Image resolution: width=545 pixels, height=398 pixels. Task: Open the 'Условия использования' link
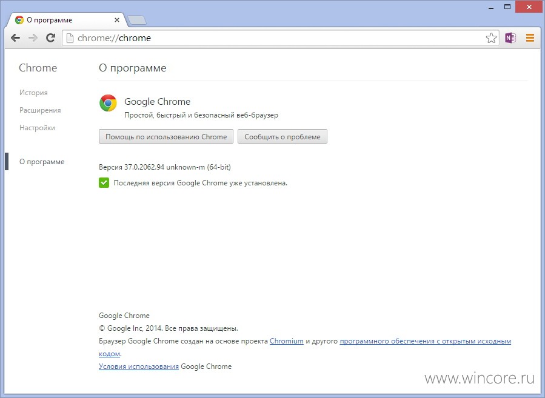point(139,366)
